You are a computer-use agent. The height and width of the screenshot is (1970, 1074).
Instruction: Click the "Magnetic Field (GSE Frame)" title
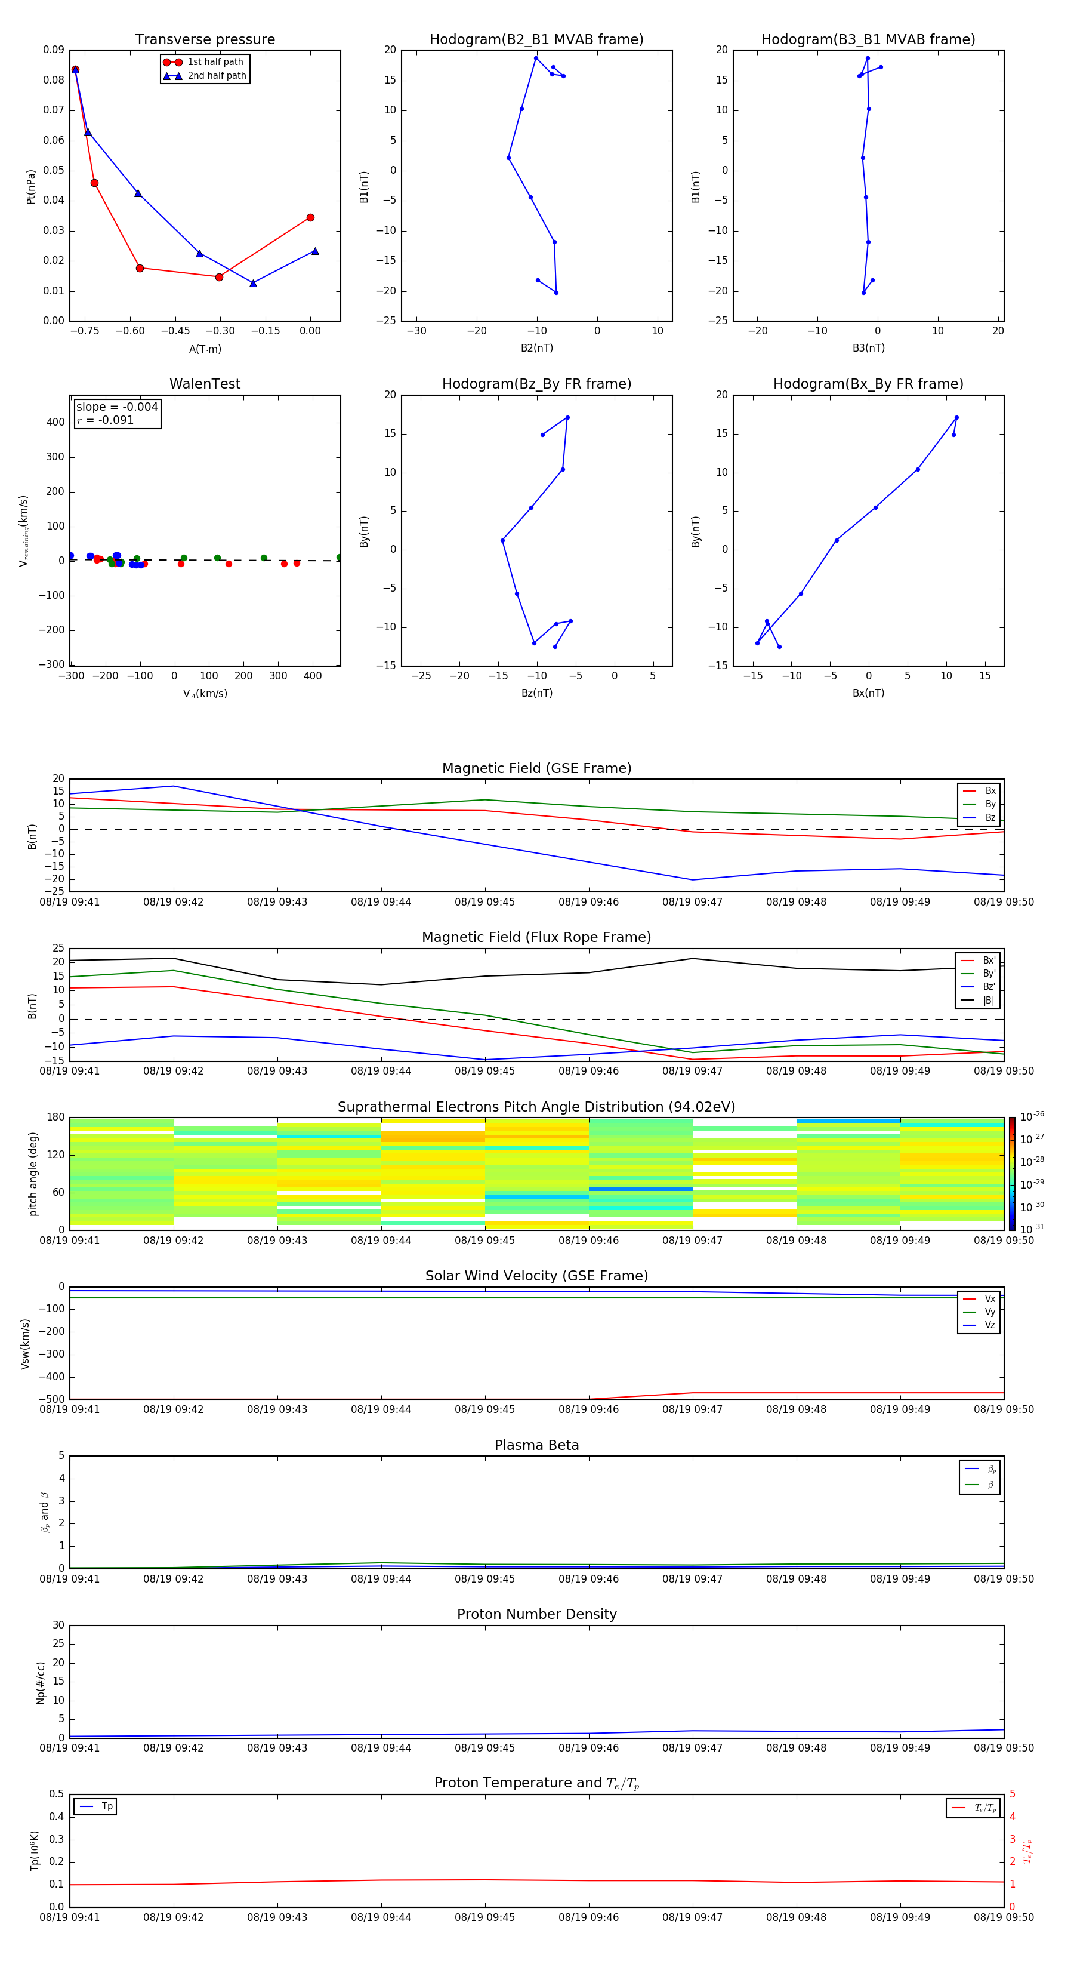(x=536, y=768)
